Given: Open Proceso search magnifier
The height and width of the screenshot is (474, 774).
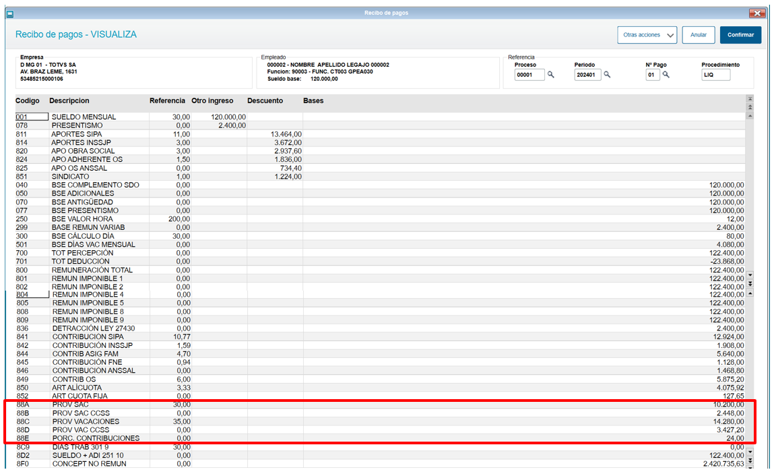Looking at the screenshot, I should click(x=551, y=75).
